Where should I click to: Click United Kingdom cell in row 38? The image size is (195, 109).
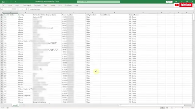25,96
